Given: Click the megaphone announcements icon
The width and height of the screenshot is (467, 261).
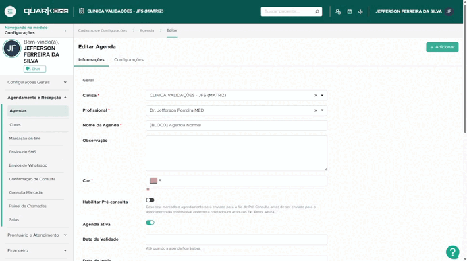Looking at the screenshot, I should tap(360, 12).
